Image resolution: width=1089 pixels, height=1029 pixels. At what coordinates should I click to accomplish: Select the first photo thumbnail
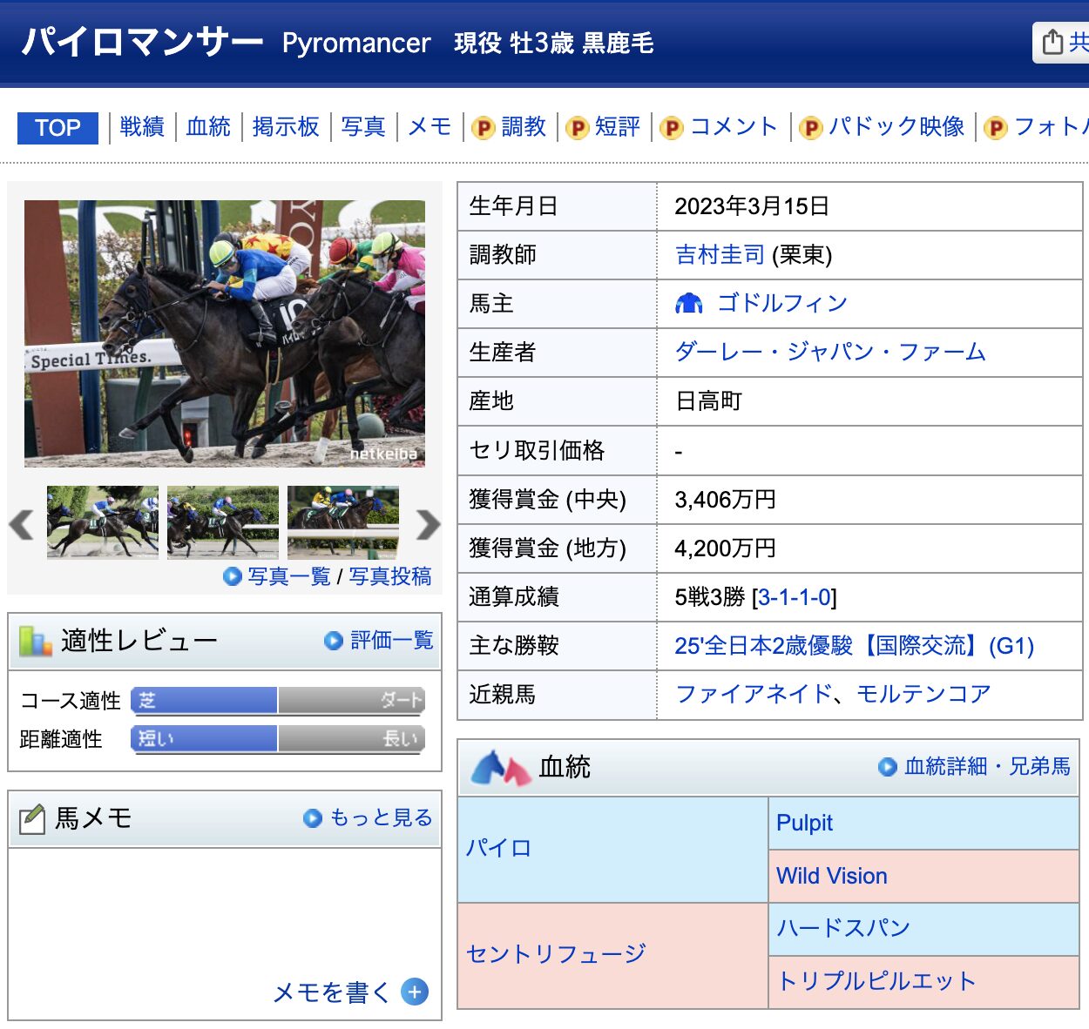[103, 522]
